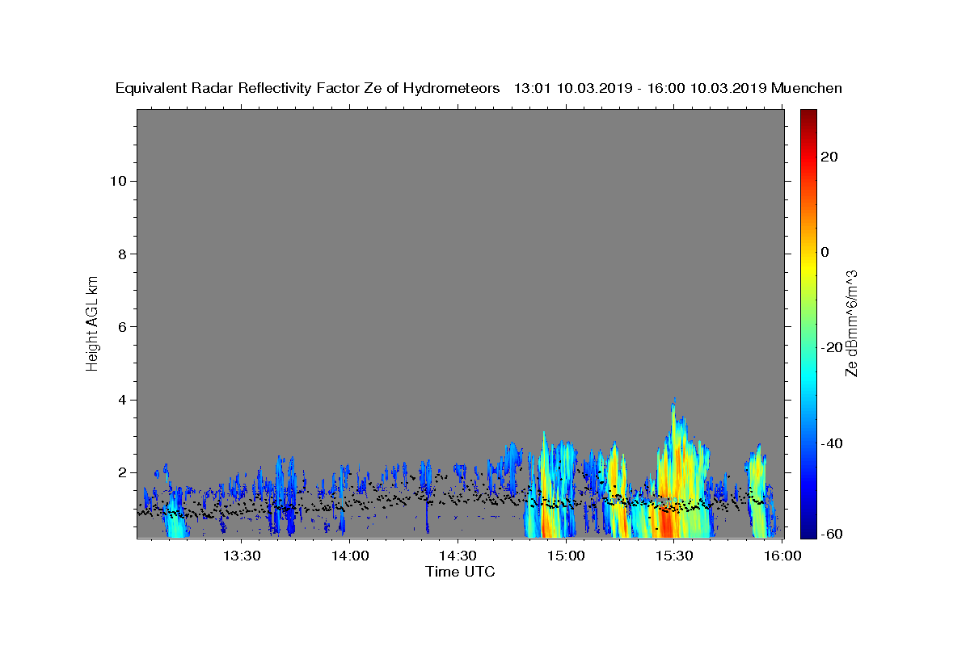
Task: Pick the dark blue bottom of the colorbar
Action: click(808, 529)
